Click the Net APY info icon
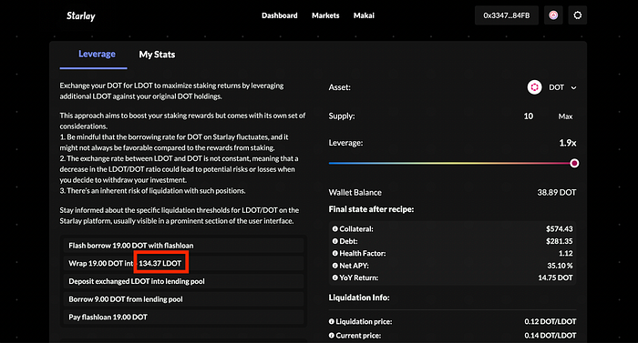Screen dimensions: 638x343 (334, 266)
